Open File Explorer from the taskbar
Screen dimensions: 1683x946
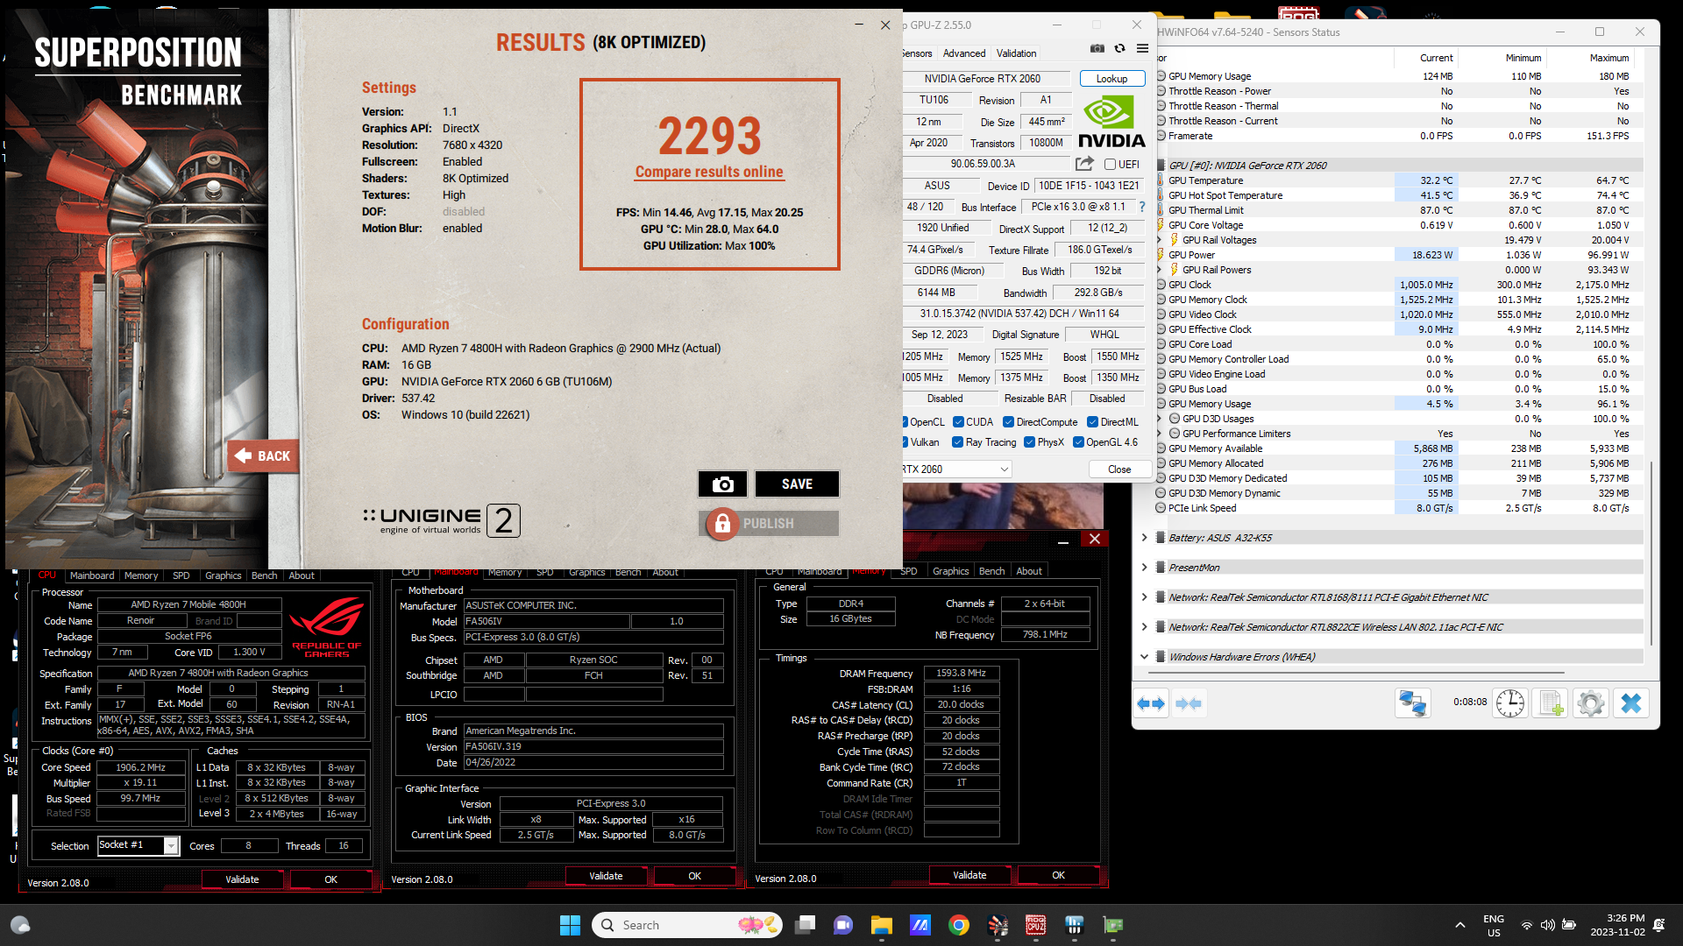tap(882, 925)
